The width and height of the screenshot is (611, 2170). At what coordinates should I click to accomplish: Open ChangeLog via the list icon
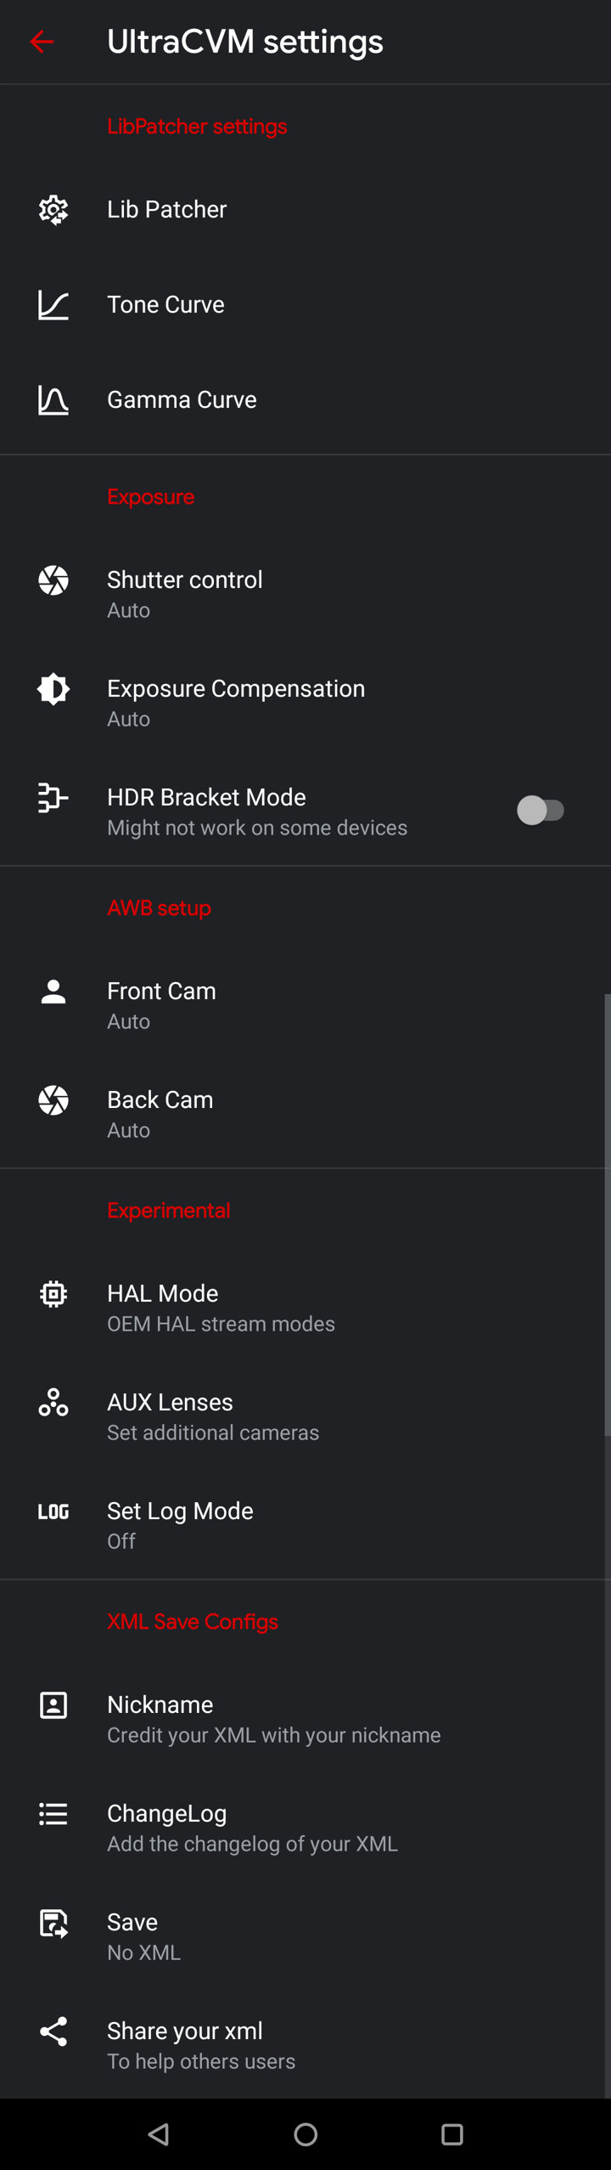[x=53, y=1813]
